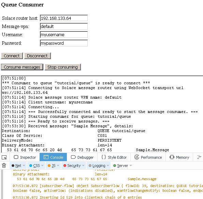Screen dimensions: 203x199
Task: Switch to the Debugger tab
Action: (x=82, y=157)
